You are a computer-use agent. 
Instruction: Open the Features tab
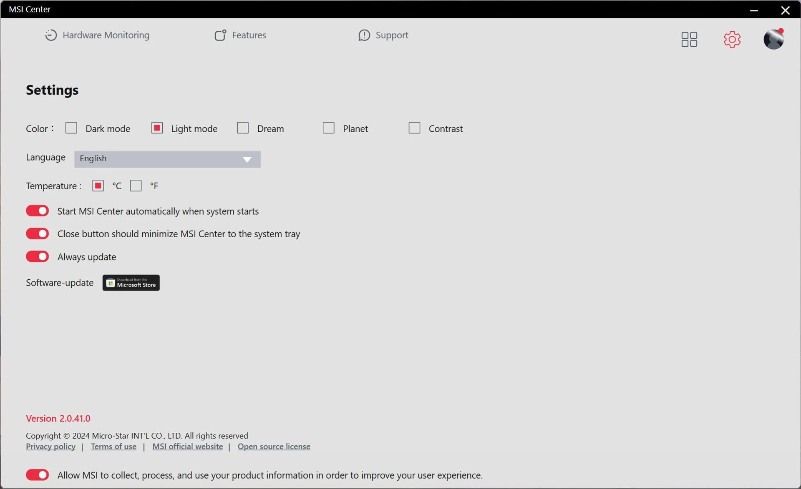pos(240,35)
